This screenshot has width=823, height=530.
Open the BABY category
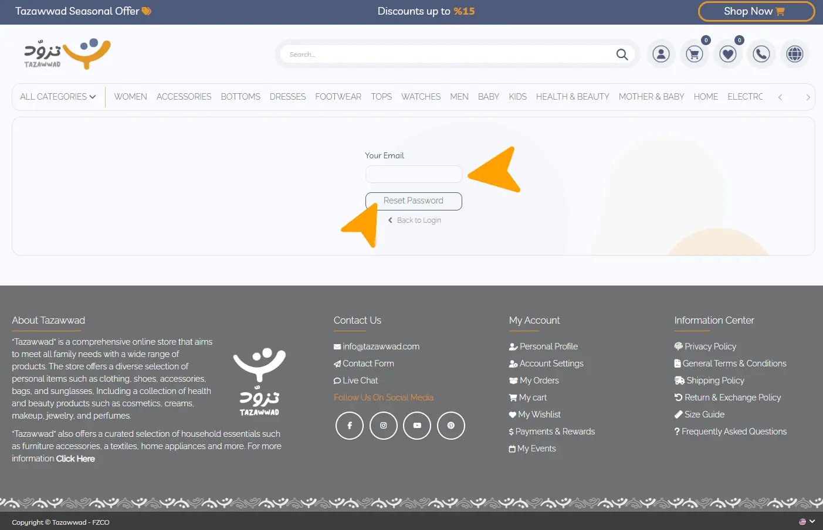pyautogui.click(x=489, y=97)
